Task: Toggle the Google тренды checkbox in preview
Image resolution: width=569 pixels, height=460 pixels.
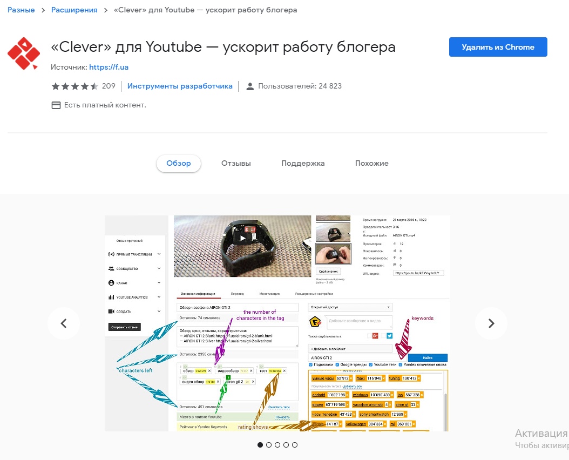Action: click(337, 364)
